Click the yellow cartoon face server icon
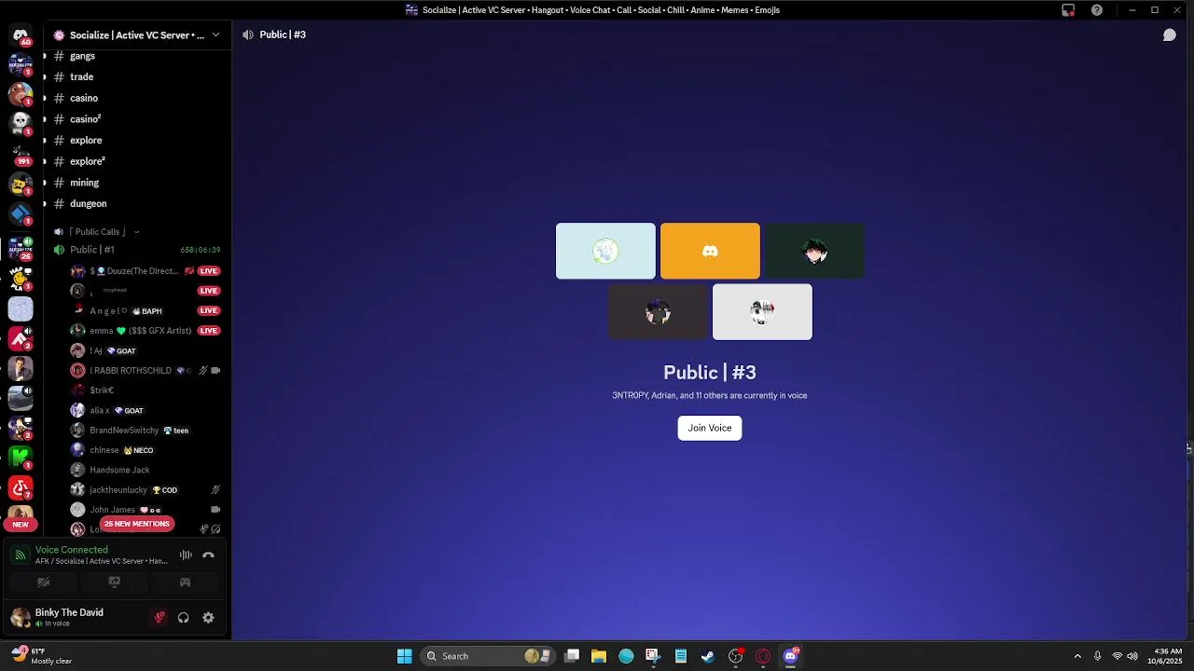Screen dimensions: 1194x671 21,184
